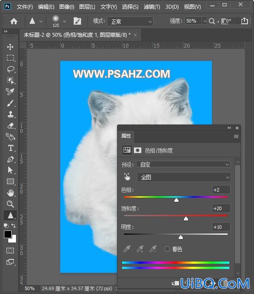Select the Paint Bucket tool

click(x=10, y=137)
